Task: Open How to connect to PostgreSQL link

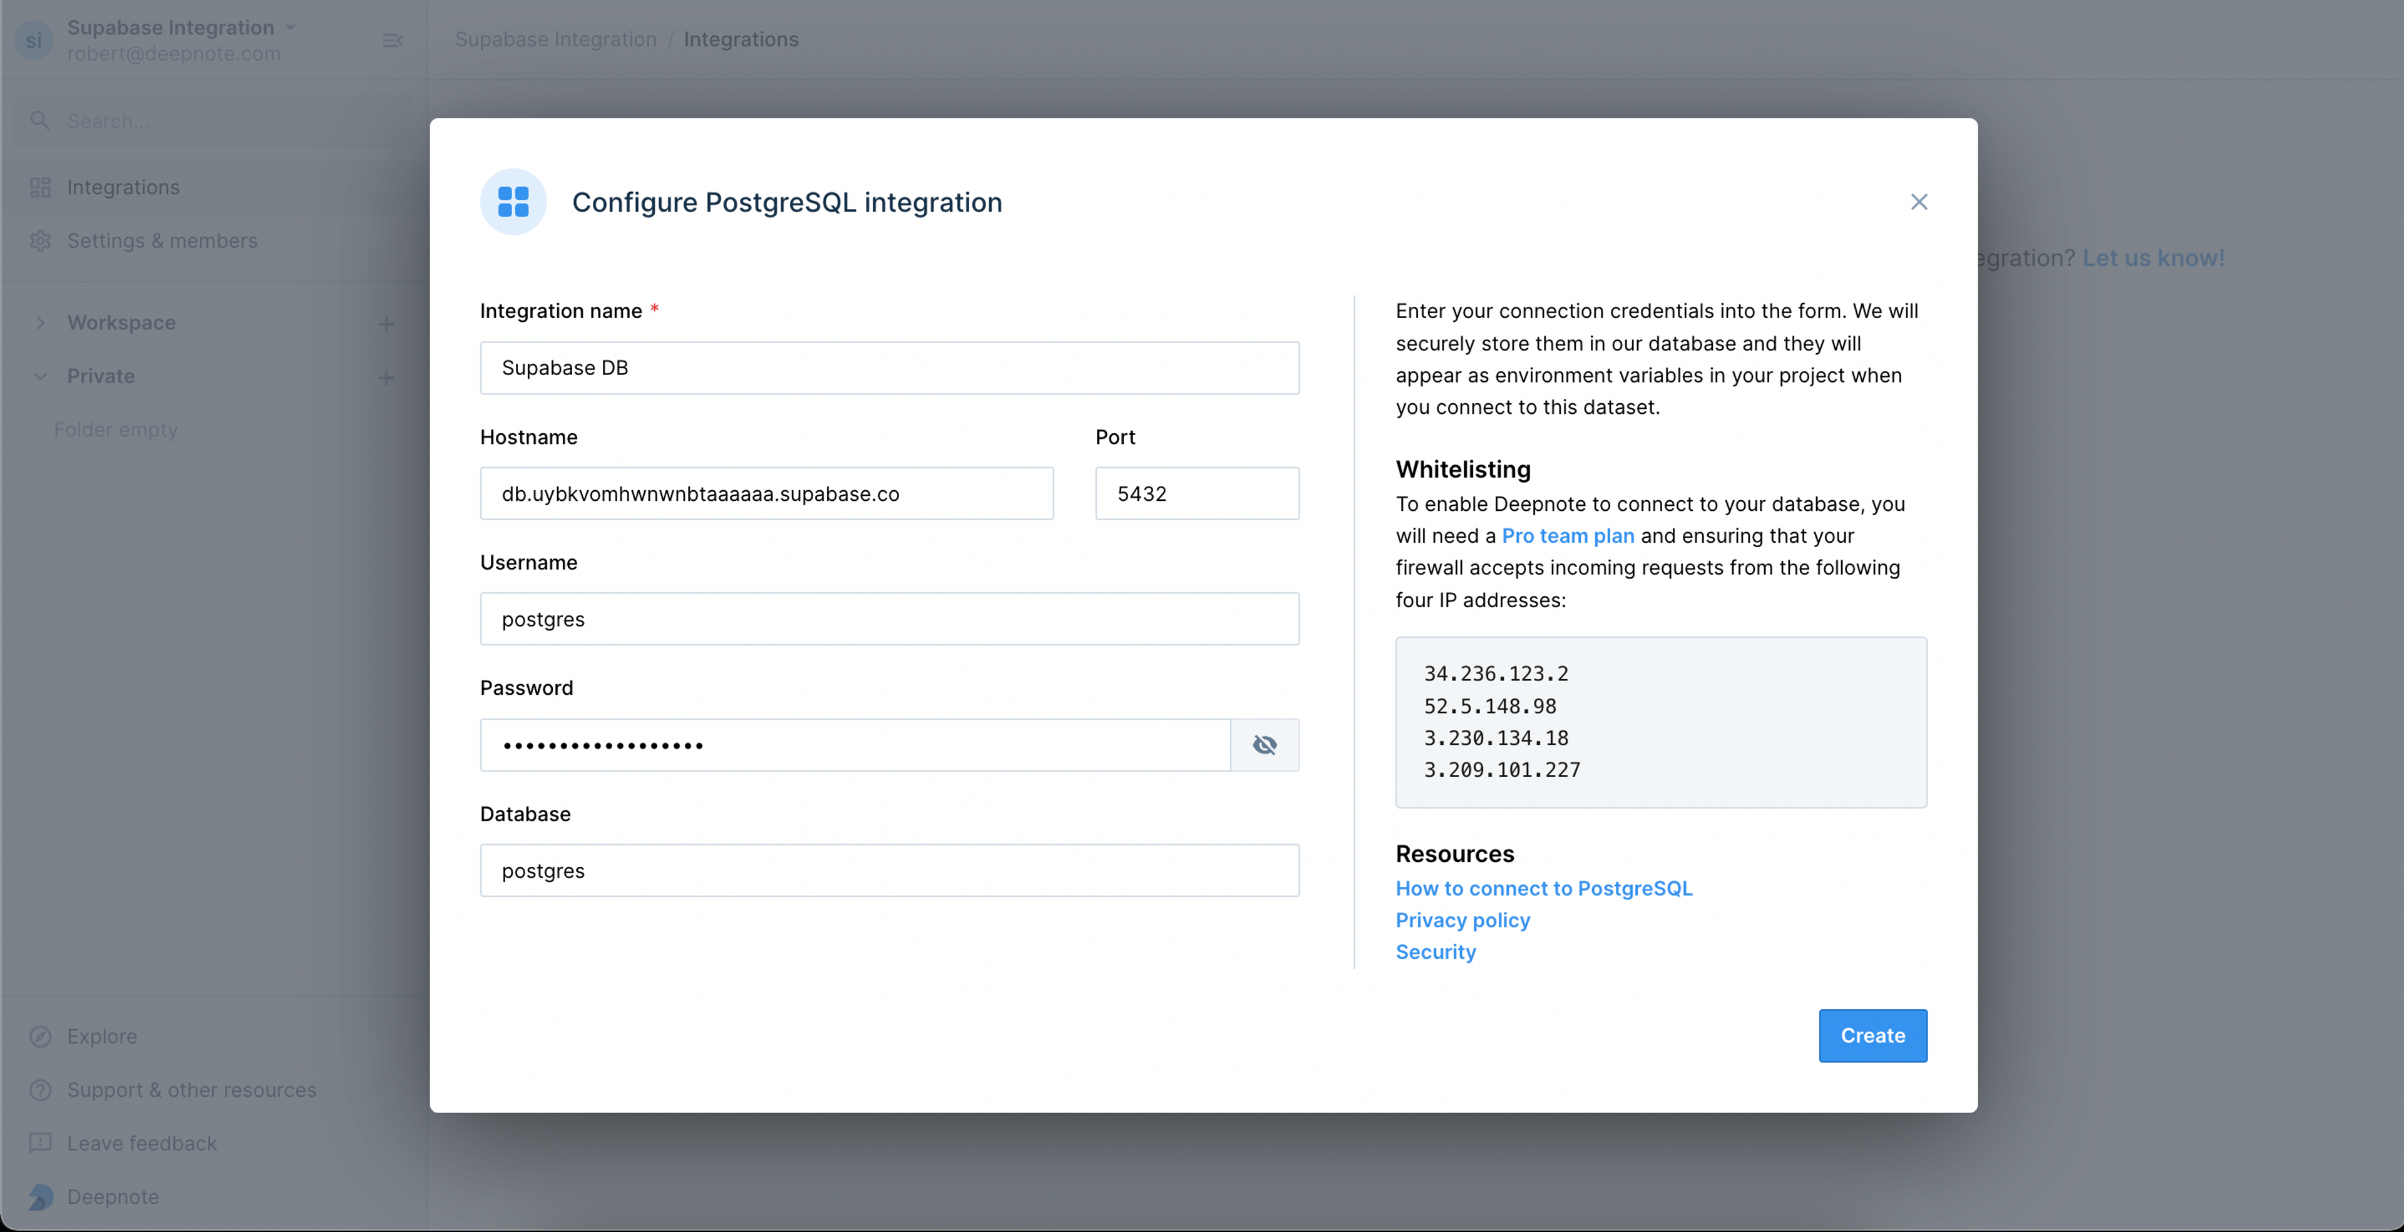Action: point(1544,888)
